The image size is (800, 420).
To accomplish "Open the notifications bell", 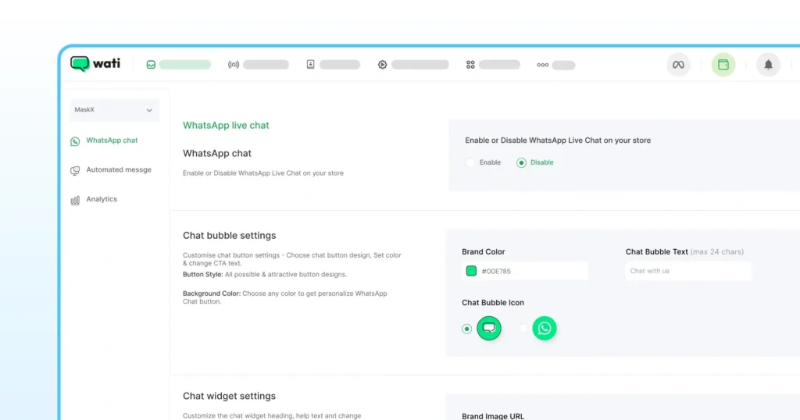I will [x=769, y=65].
